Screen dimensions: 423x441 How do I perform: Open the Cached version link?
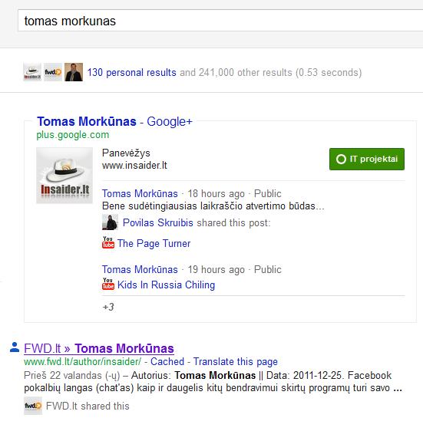pos(167,361)
